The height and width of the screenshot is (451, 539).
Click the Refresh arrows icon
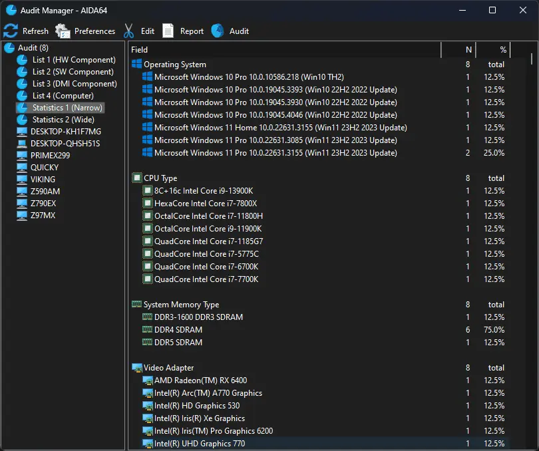[x=11, y=31]
